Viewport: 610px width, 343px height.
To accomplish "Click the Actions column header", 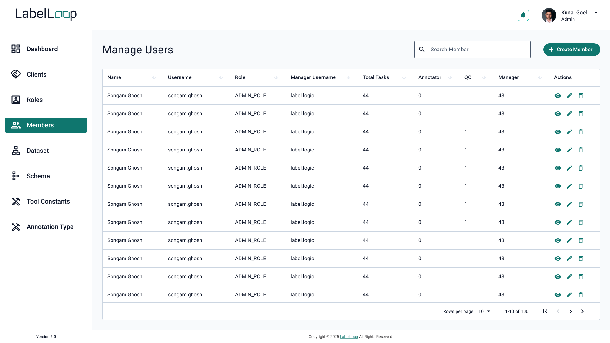I will coord(563,77).
